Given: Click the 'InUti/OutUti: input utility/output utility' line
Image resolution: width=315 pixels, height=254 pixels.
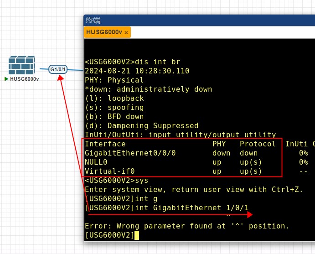Looking at the screenshot, I should point(181,135).
